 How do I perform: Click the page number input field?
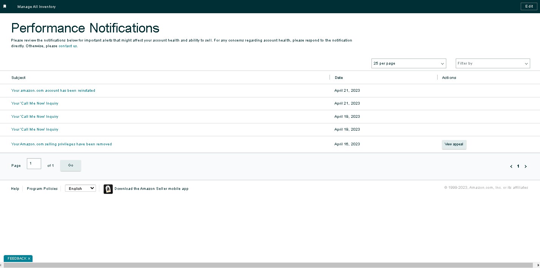(x=34, y=163)
